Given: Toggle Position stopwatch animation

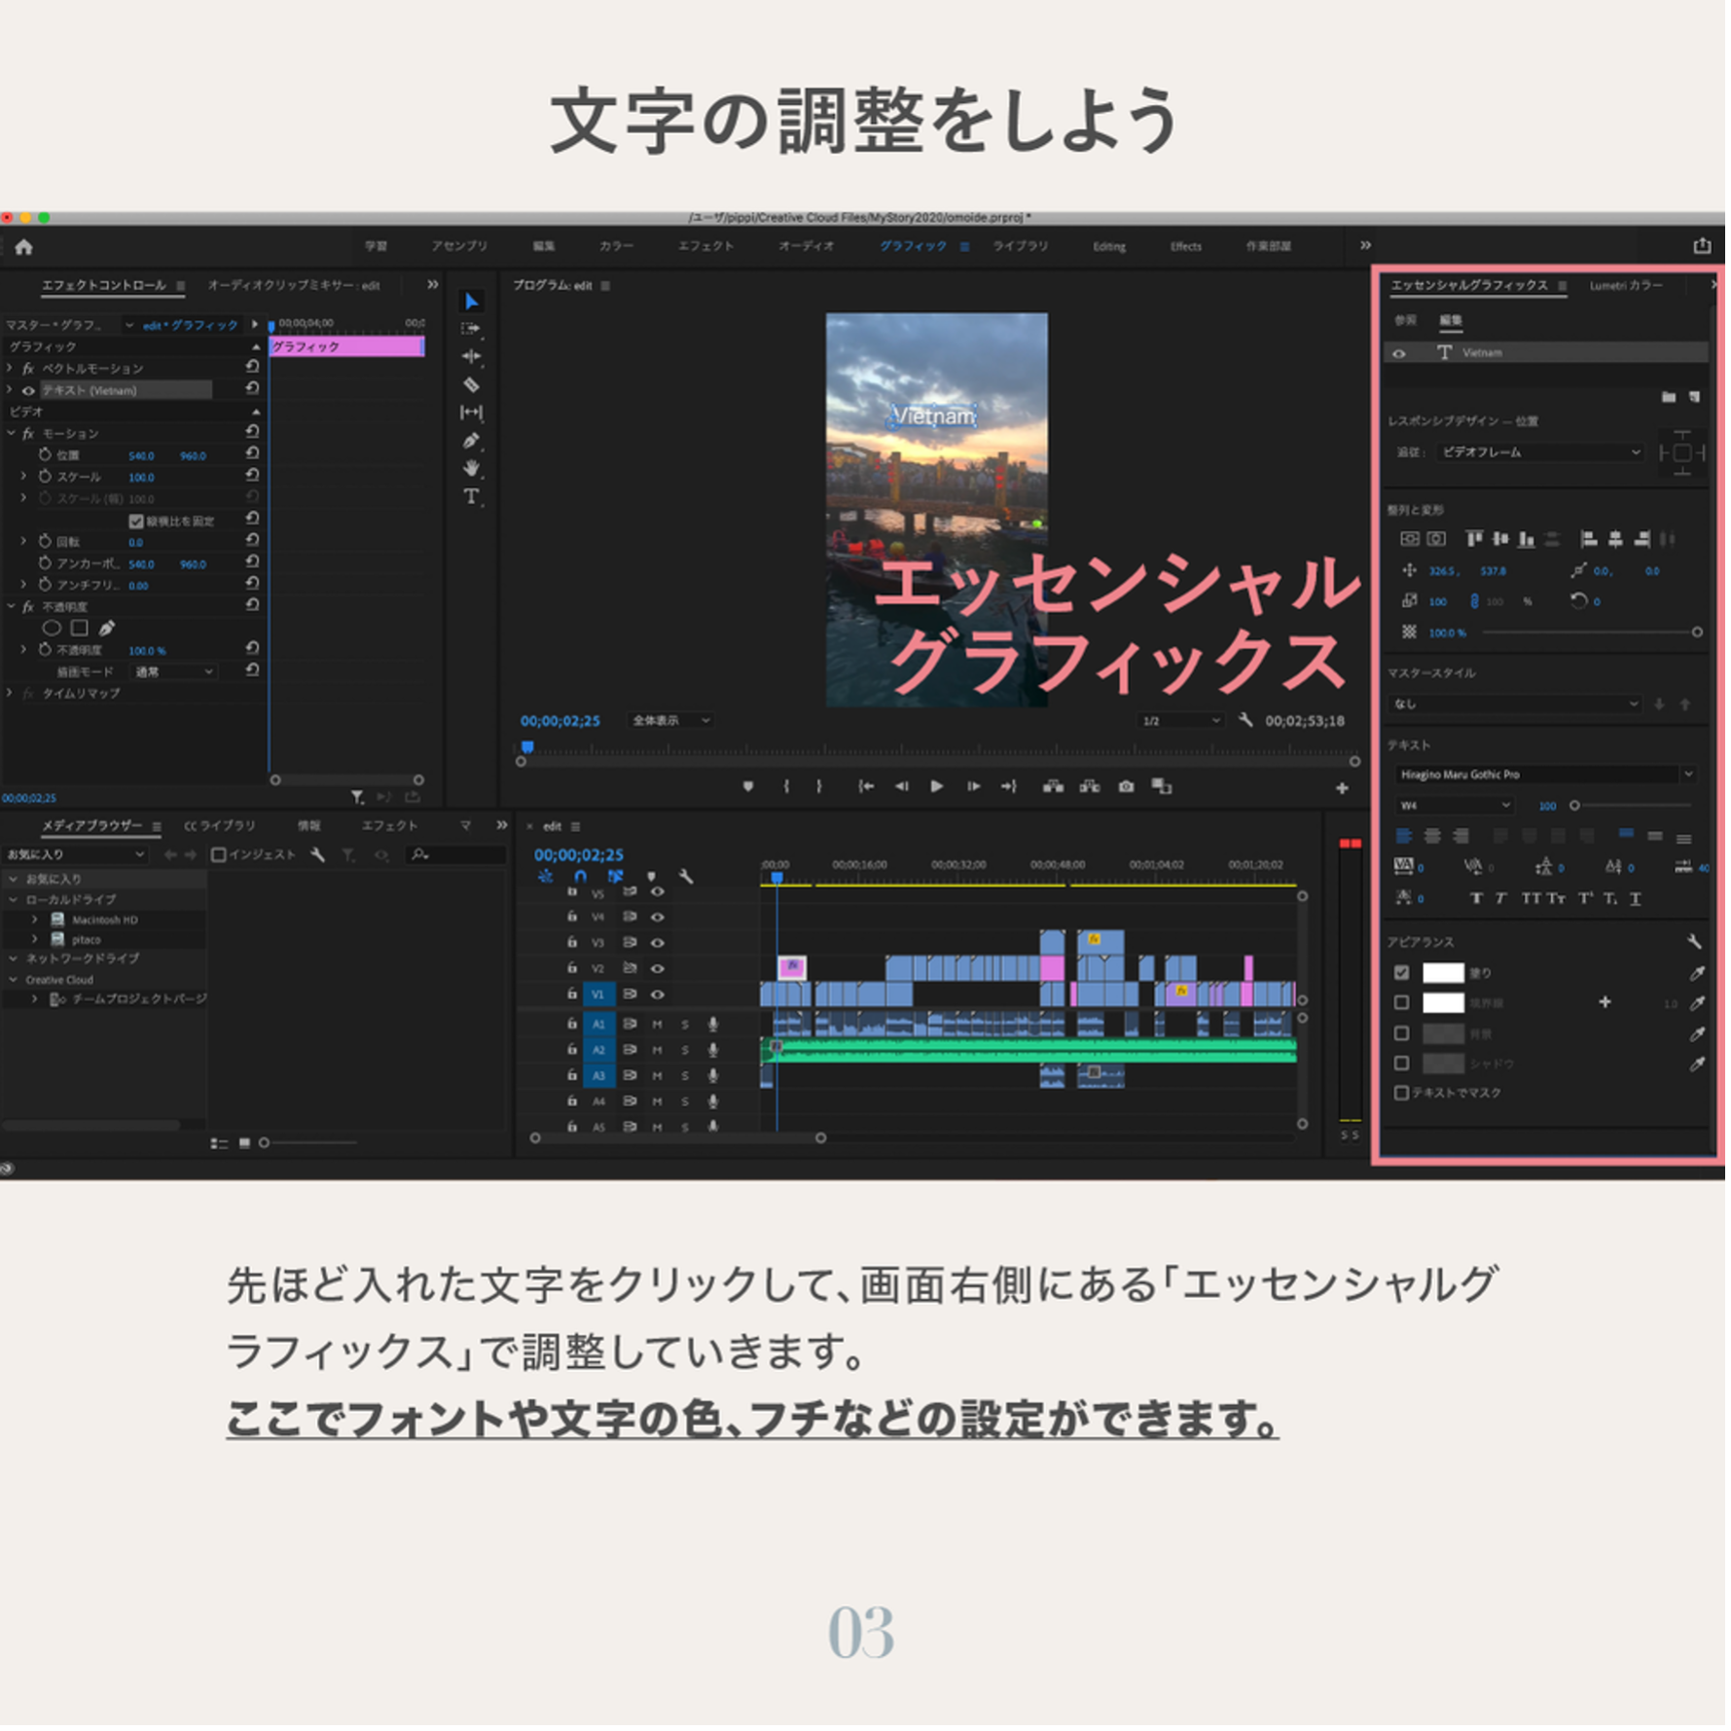Looking at the screenshot, I should point(45,455).
